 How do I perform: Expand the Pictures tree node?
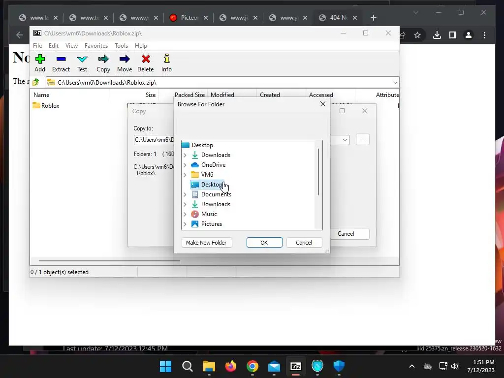pyautogui.click(x=185, y=224)
